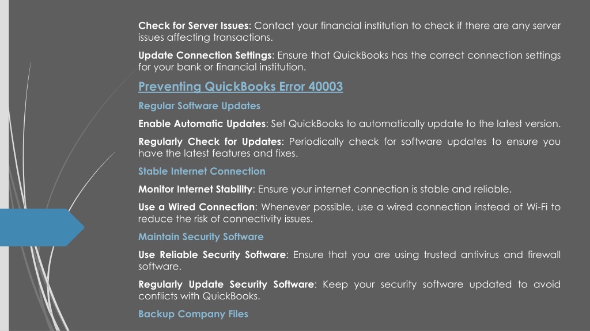Click the phrase 'conflicts with QuickBooks'
Viewport: 590px width, 331px height.
pyautogui.click(x=198, y=296)
